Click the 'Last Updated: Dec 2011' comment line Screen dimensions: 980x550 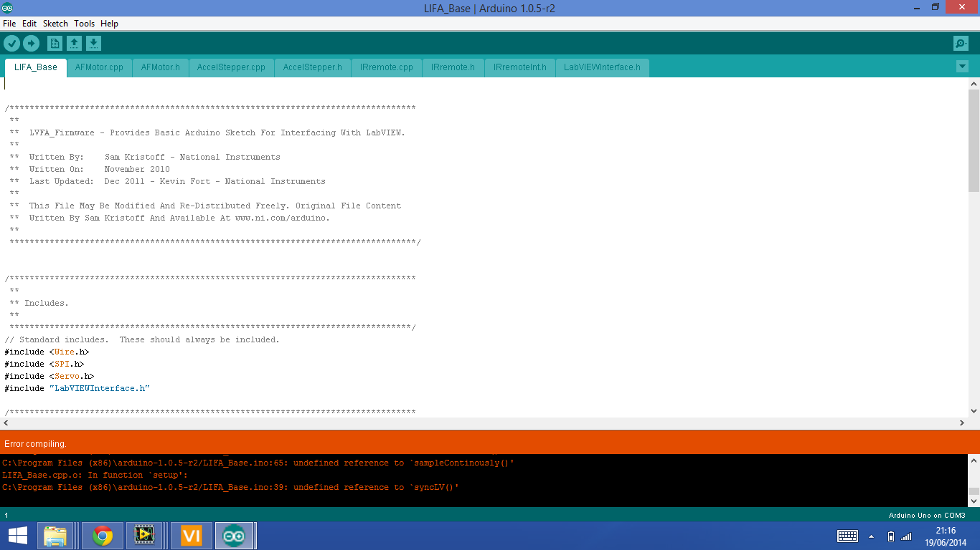coord(167,181)
